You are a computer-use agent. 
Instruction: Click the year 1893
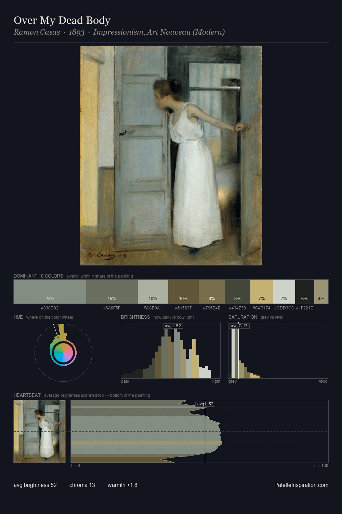click(76, 32)
